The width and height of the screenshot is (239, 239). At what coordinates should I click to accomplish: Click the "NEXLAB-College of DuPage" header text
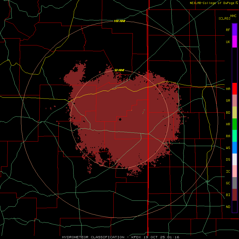[x=212, y=3]
